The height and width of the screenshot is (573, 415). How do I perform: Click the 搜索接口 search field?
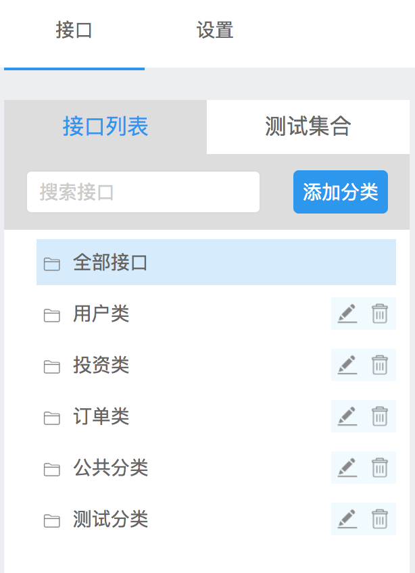(x=143, y=192)
